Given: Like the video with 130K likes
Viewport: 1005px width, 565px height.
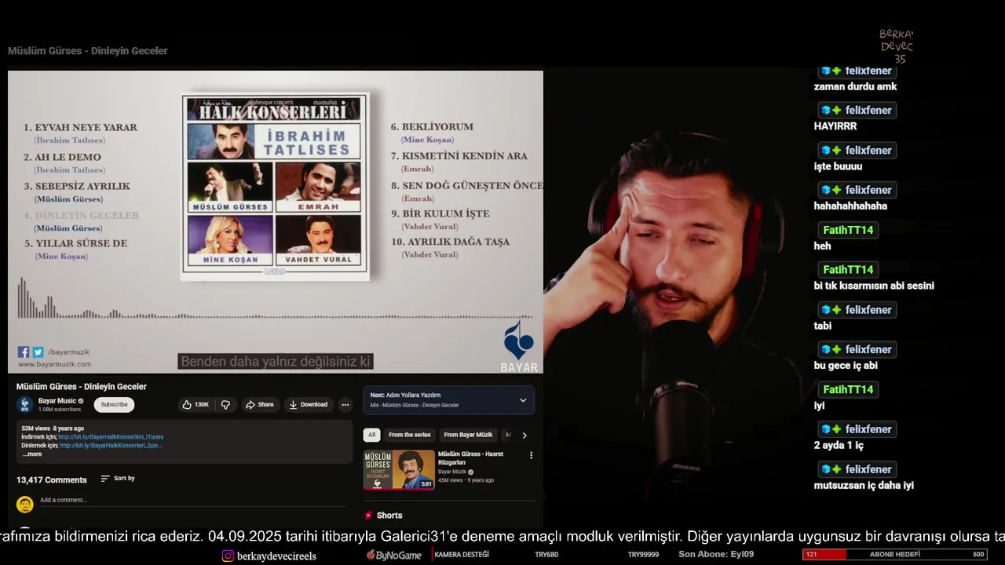Looking at the screenshot, I should [196, 405].
